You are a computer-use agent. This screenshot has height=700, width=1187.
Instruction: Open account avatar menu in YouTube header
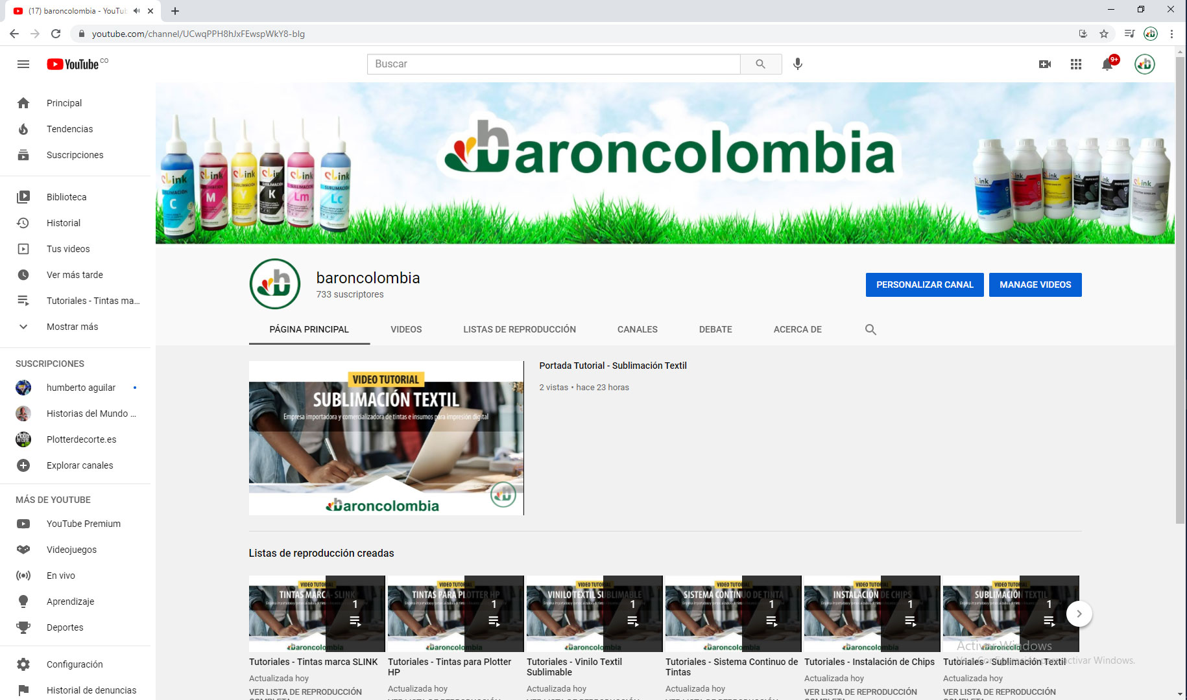point(1145,64)
